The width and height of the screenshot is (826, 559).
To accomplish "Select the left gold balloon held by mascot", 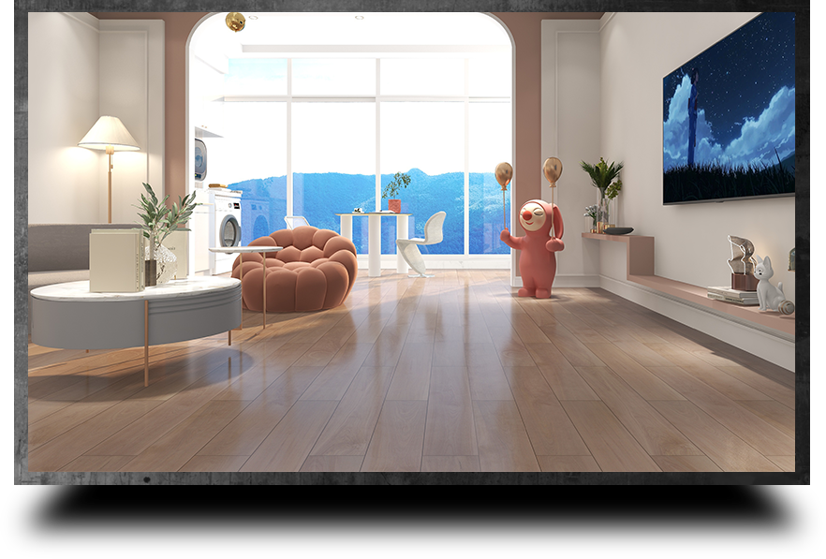I will point(504,174).
